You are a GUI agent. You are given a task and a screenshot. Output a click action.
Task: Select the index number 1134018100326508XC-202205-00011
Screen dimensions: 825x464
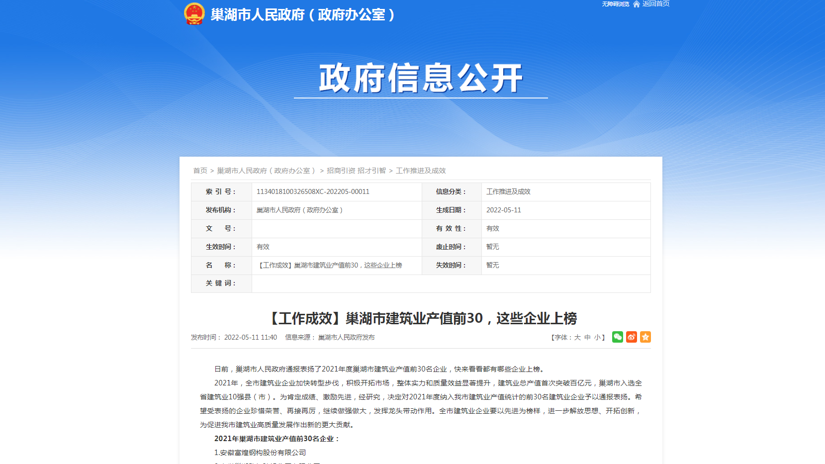[x=313, y=191]
